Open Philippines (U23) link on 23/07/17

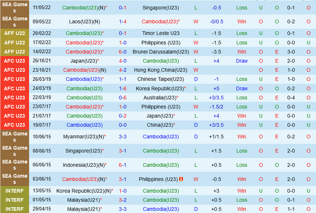tap(161, 107)
